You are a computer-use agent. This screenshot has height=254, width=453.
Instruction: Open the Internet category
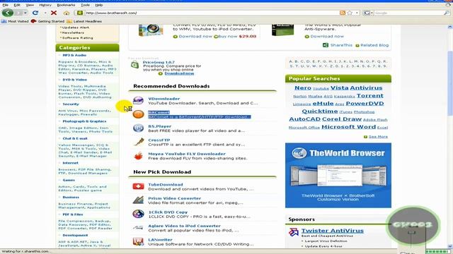coord(70,163)
